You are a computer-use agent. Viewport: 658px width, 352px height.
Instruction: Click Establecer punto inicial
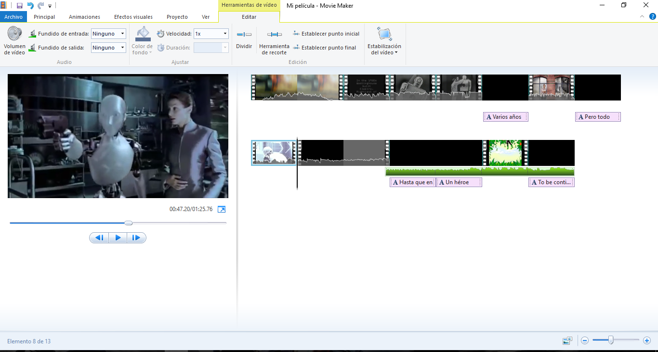point(326,34)
